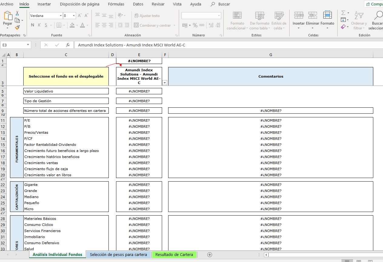Toggle italic (K) formatting
The height and width of the screenshot is (262, 383).
tap(39, 25)
